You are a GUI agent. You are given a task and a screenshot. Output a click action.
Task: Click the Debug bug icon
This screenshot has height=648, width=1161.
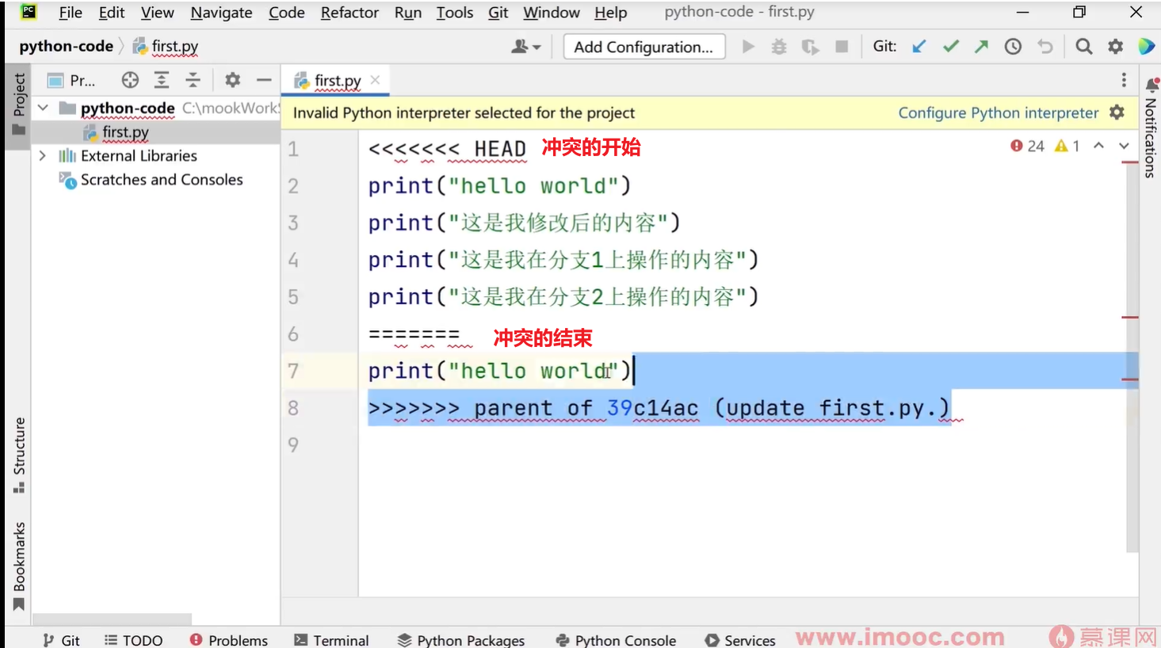[779, 47]
